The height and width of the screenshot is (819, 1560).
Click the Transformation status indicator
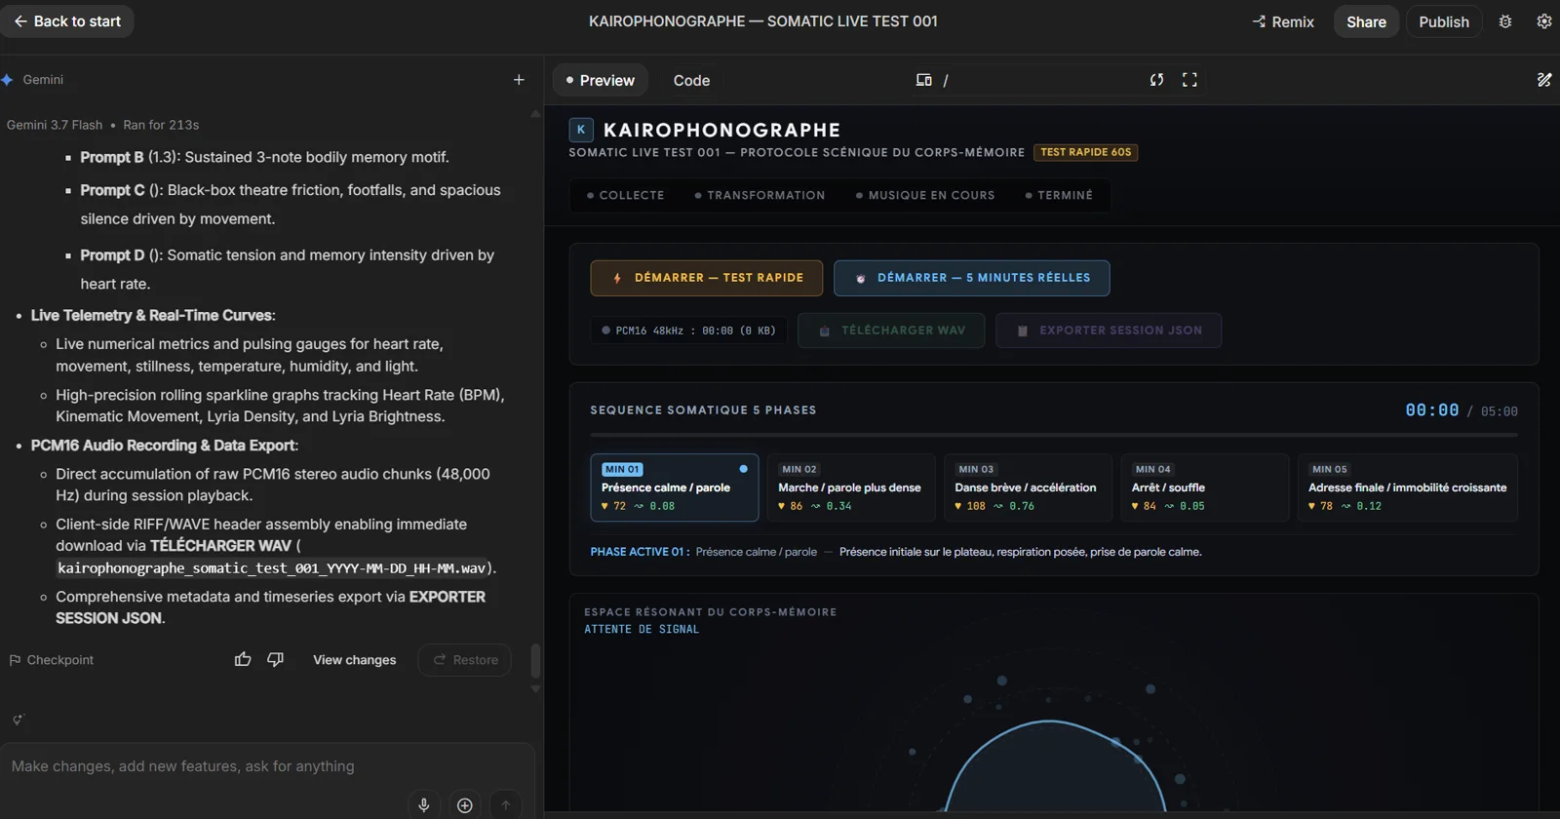(x=760, y=195)
